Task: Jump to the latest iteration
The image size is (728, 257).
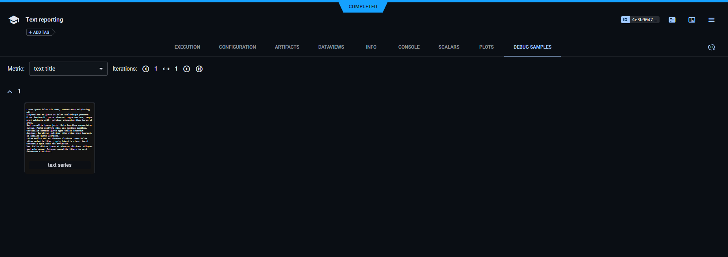Action: coord(199,69)
